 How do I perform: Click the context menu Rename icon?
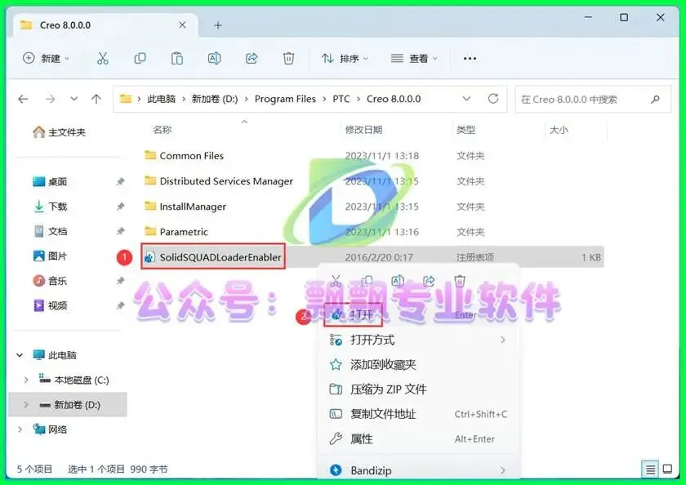click(398, 281)
